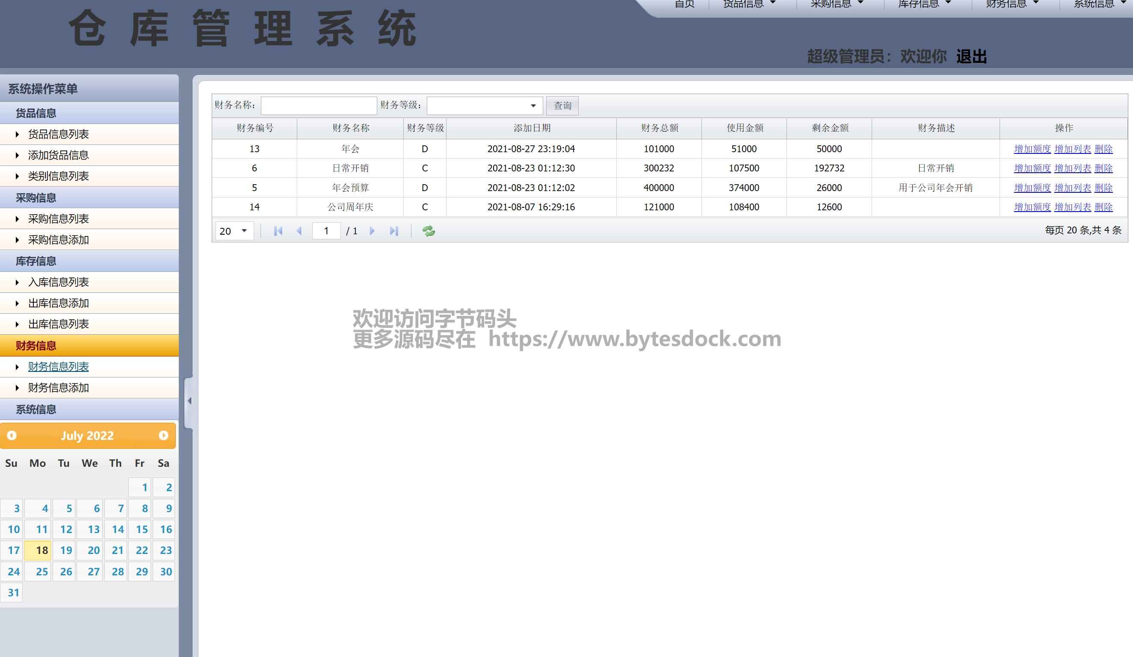Viewport: 1133px width, 657px height.
Task: Go to previous page arrow
Action: (x=299, y=231)
